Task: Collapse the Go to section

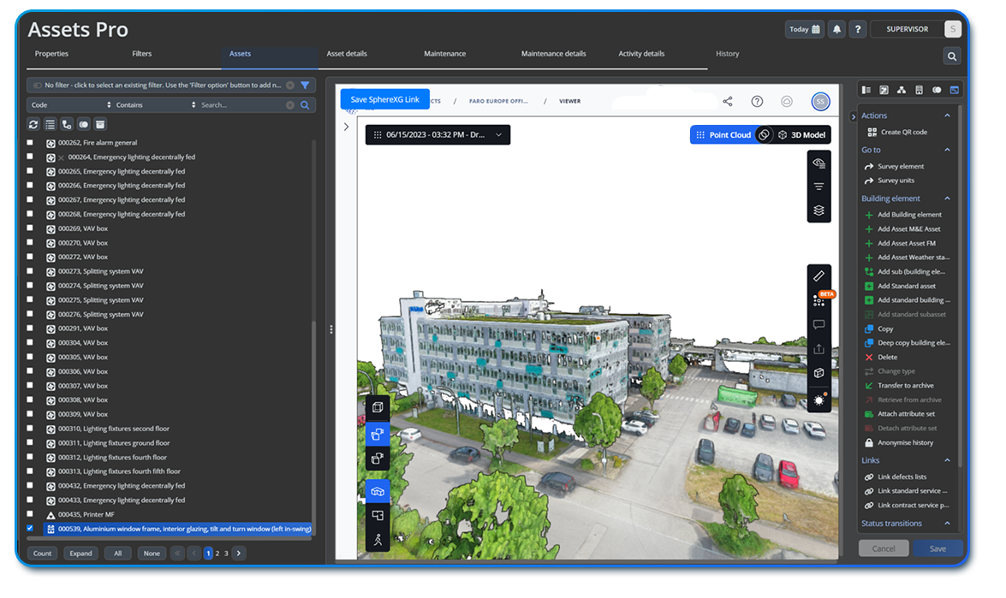Action: pyautogui.click(x=947, y=150)
